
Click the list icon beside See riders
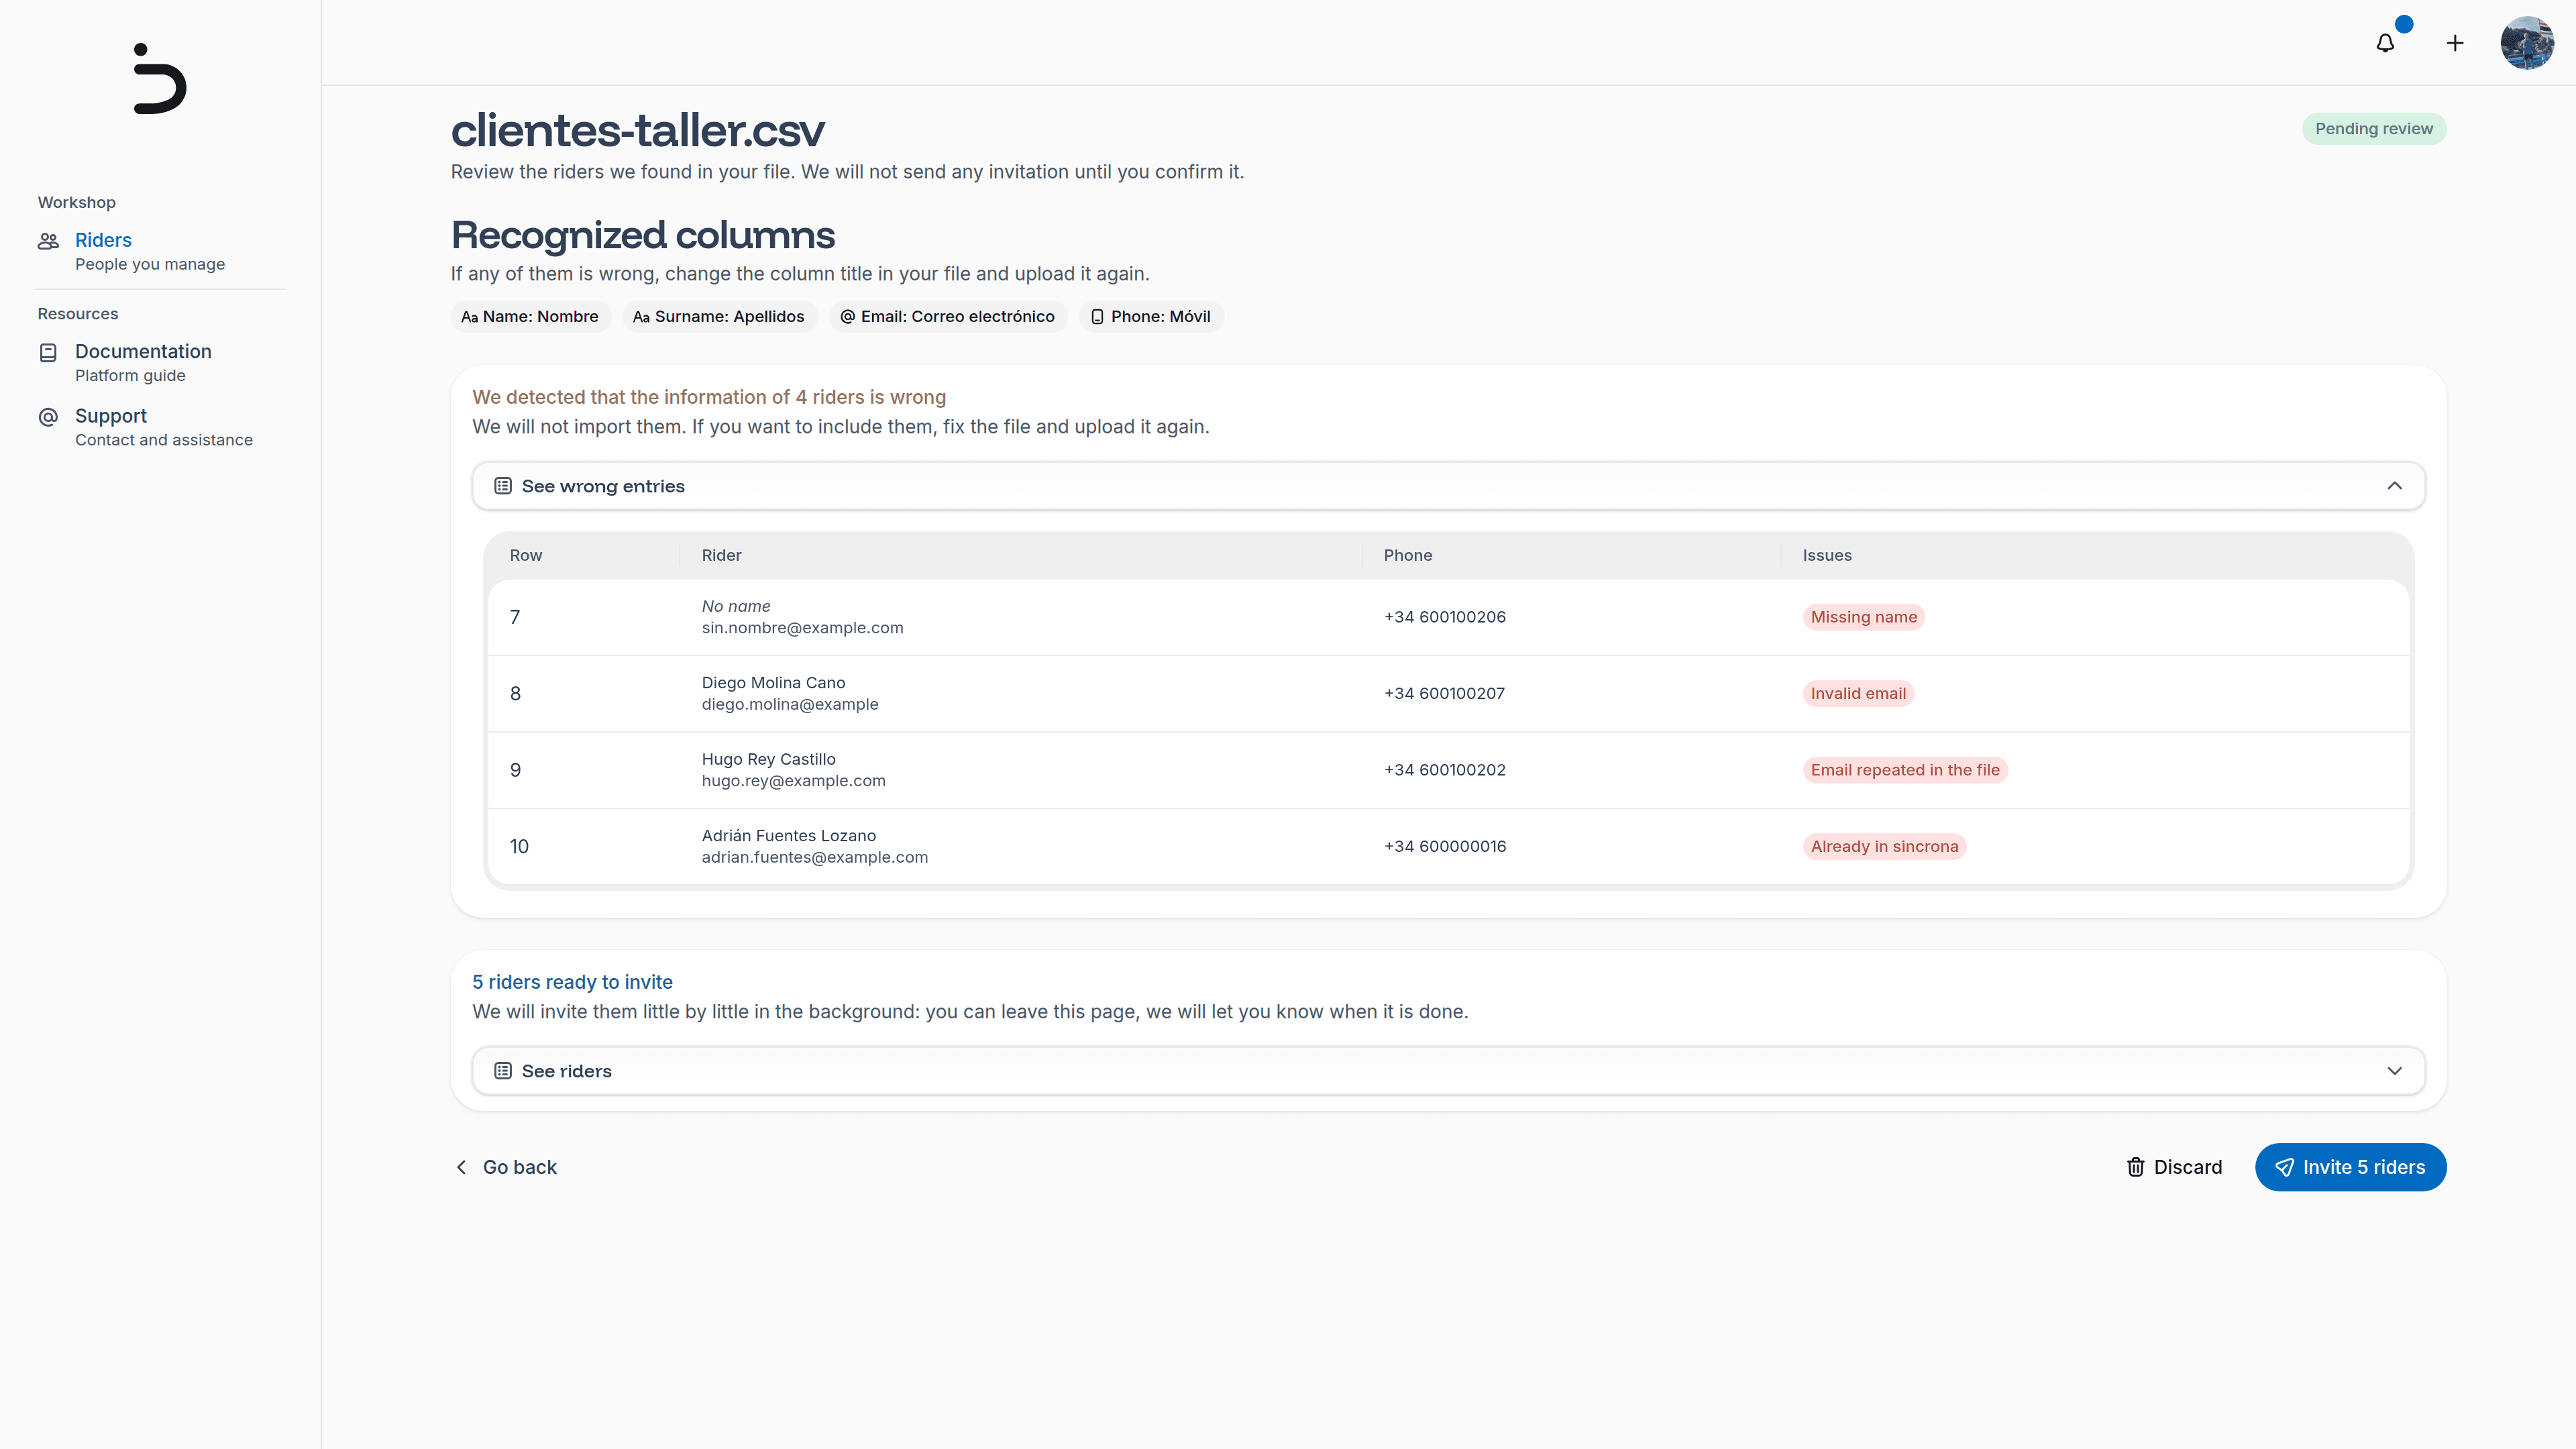(x=503, y=1071)
